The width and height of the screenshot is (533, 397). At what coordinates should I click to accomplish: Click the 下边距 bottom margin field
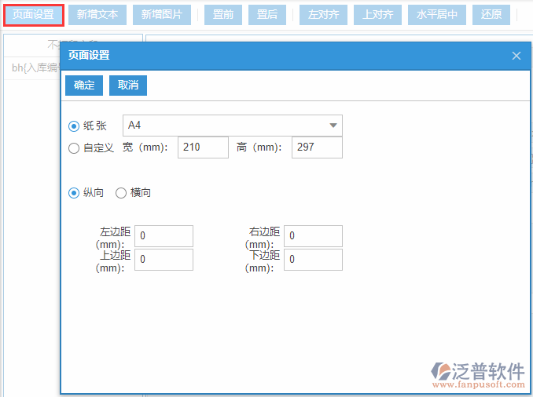click(313, 260)
